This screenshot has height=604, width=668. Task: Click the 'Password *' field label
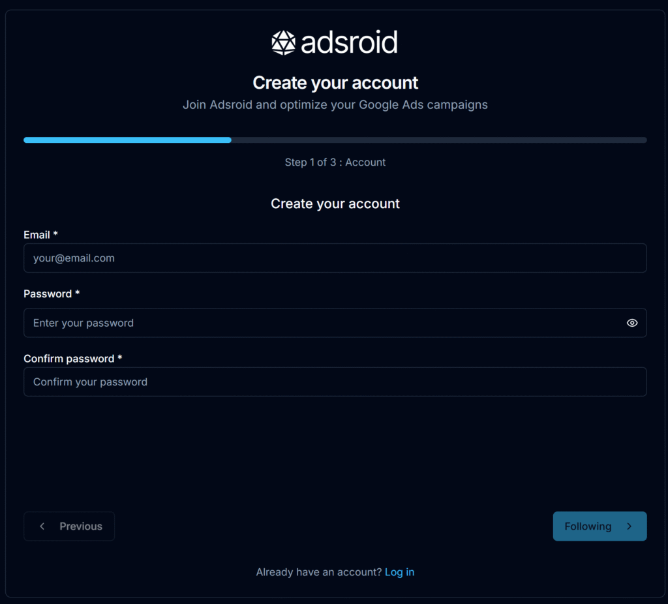[x=52, y=294]
